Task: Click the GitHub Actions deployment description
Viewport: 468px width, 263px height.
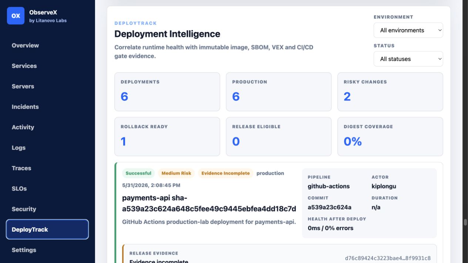Action: [209, 222]
